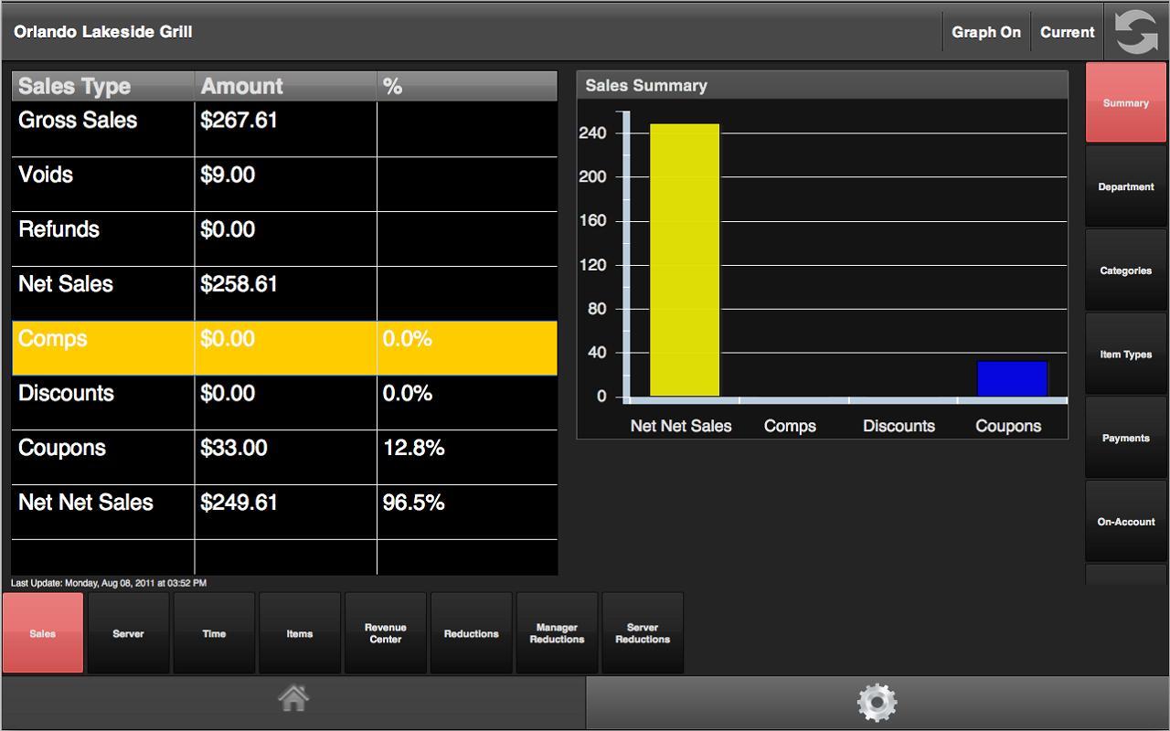Screen dimensions: 1170x731
Task: Select the Refunds row
Action: tap(284, 238)
